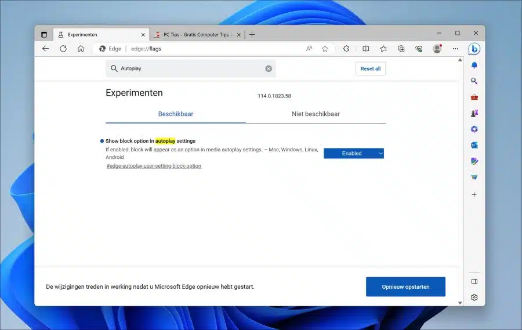Add page to favorites star icon

pyautogui.click(x=325, y=49)
